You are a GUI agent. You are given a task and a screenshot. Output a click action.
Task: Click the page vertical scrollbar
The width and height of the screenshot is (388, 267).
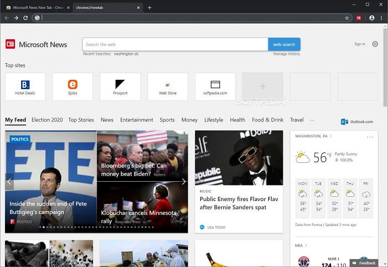point(385,68)
